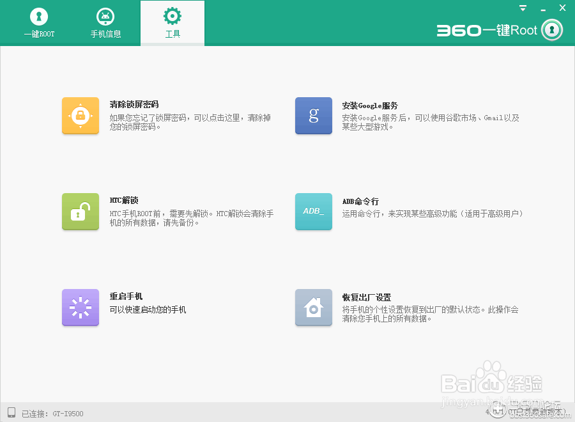
Task: Click the description 可以快速启动您的手机
Action: click(148, 309)
